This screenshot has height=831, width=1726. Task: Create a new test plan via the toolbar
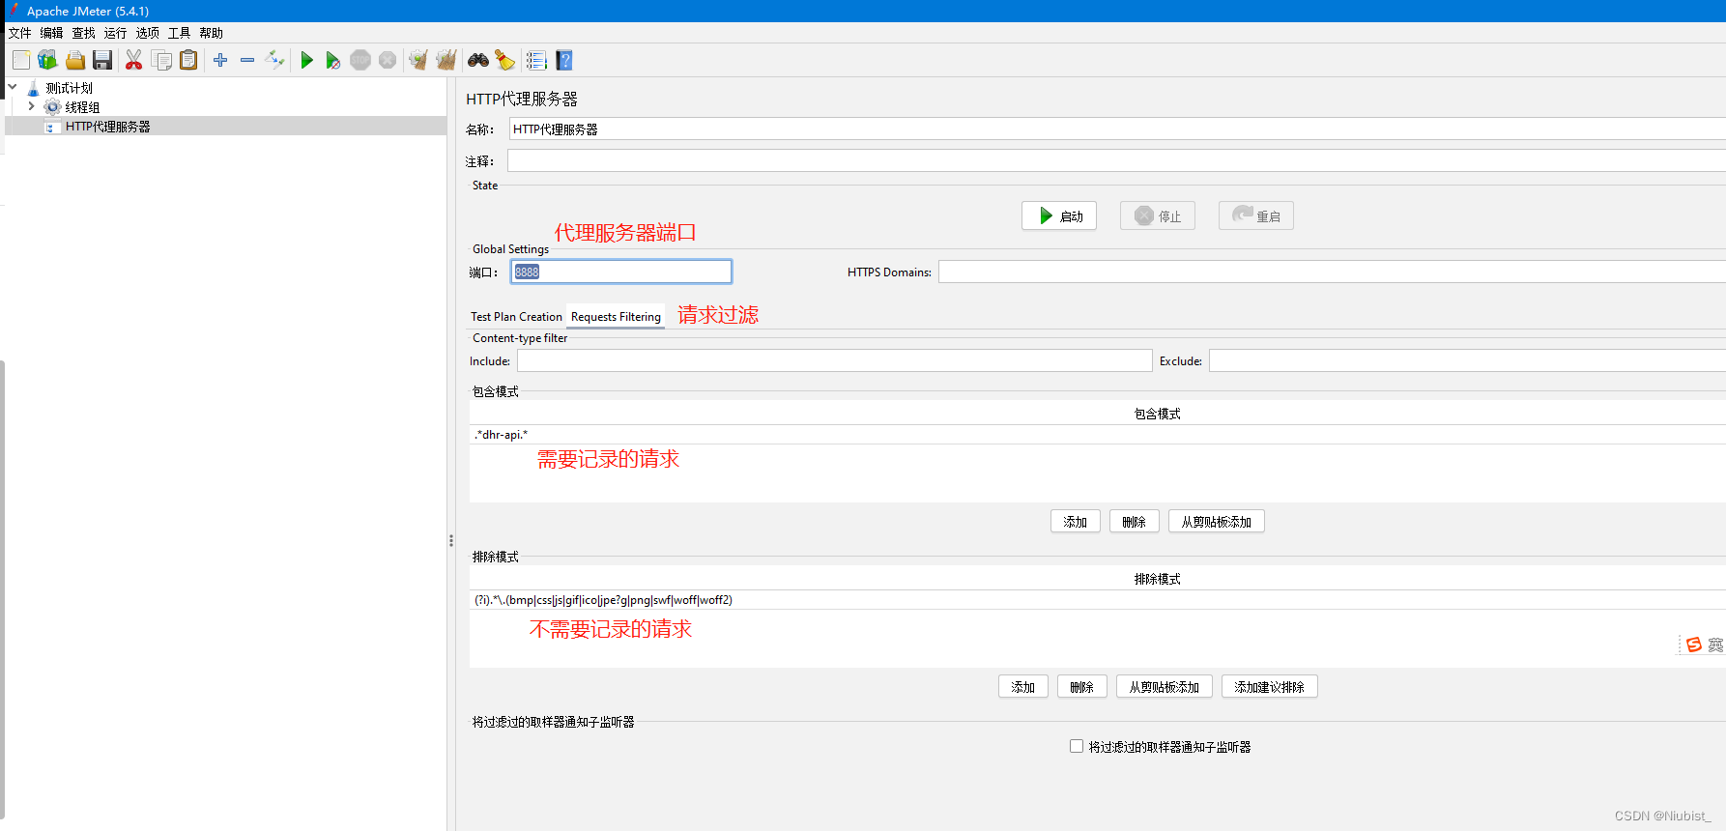click(x=21, y=61)
